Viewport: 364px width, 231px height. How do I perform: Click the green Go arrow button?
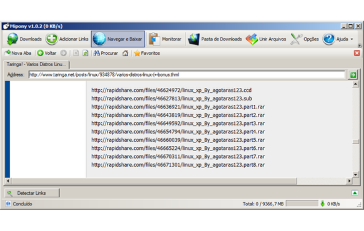(x=353, y=75)
